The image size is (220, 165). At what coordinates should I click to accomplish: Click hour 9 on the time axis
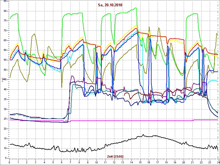click(88, 163)
